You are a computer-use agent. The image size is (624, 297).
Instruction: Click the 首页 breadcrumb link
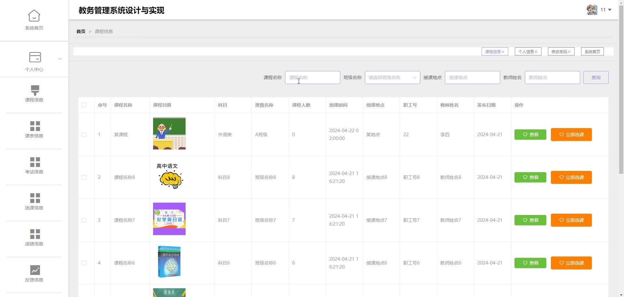(x=81, y=31)
